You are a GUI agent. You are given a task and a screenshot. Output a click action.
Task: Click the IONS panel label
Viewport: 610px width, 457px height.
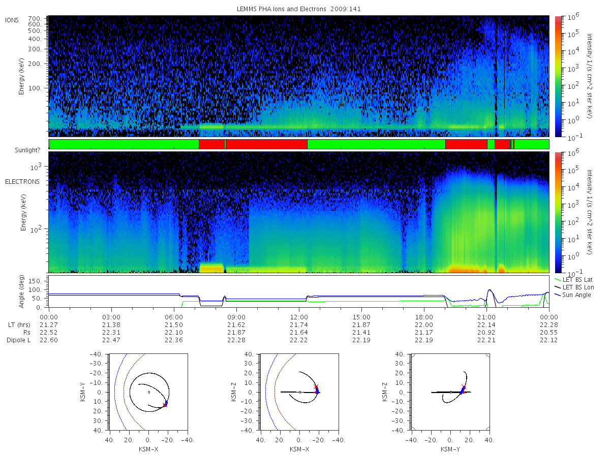12,20
